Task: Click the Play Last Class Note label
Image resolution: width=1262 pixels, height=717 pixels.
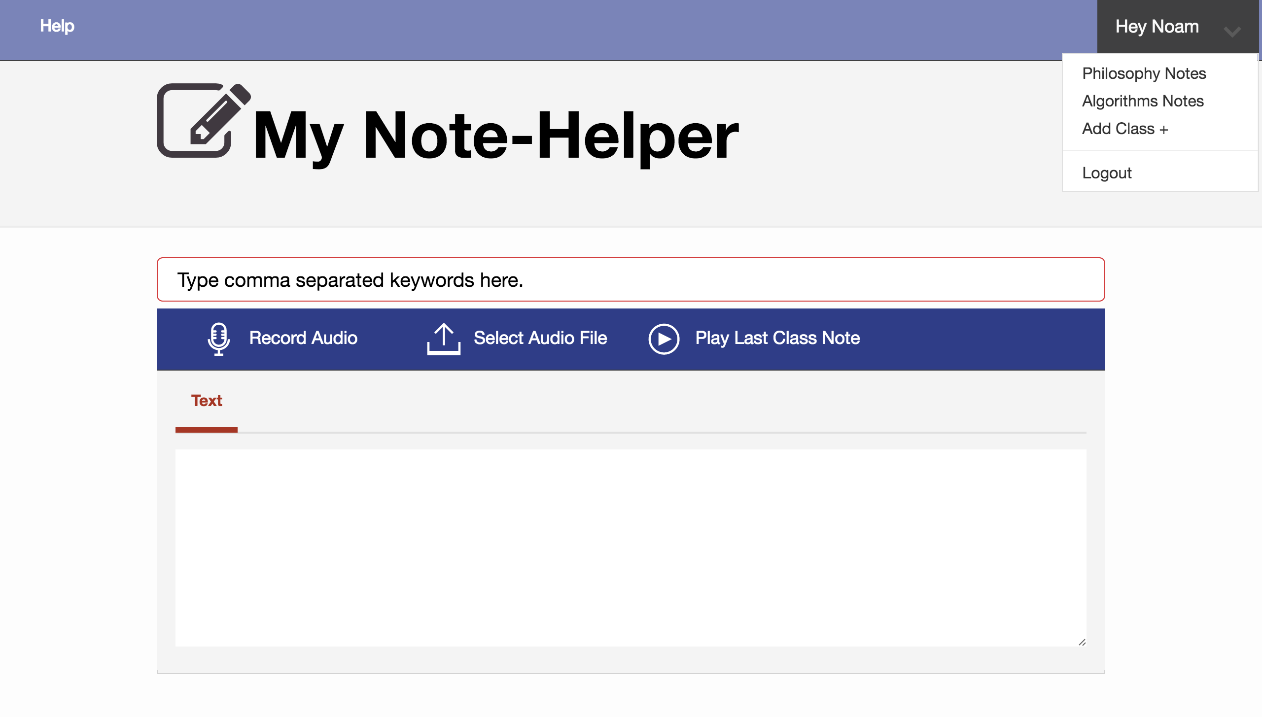Action: 777,338
